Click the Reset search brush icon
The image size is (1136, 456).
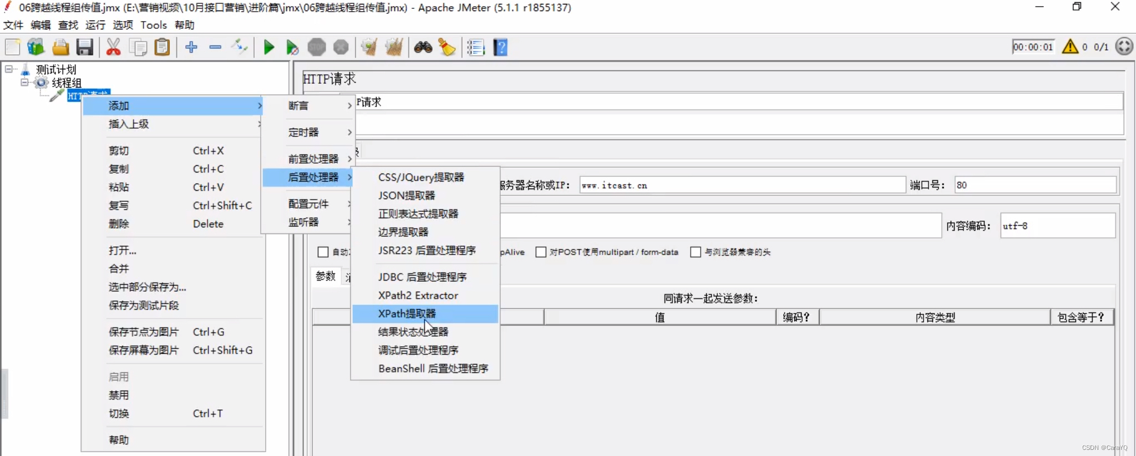coord(447,47)
